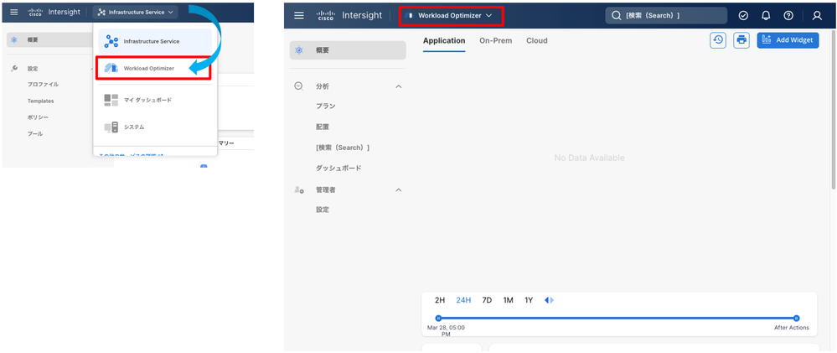Select the 1M time range
837x353 pixels.
coord(509,300)
